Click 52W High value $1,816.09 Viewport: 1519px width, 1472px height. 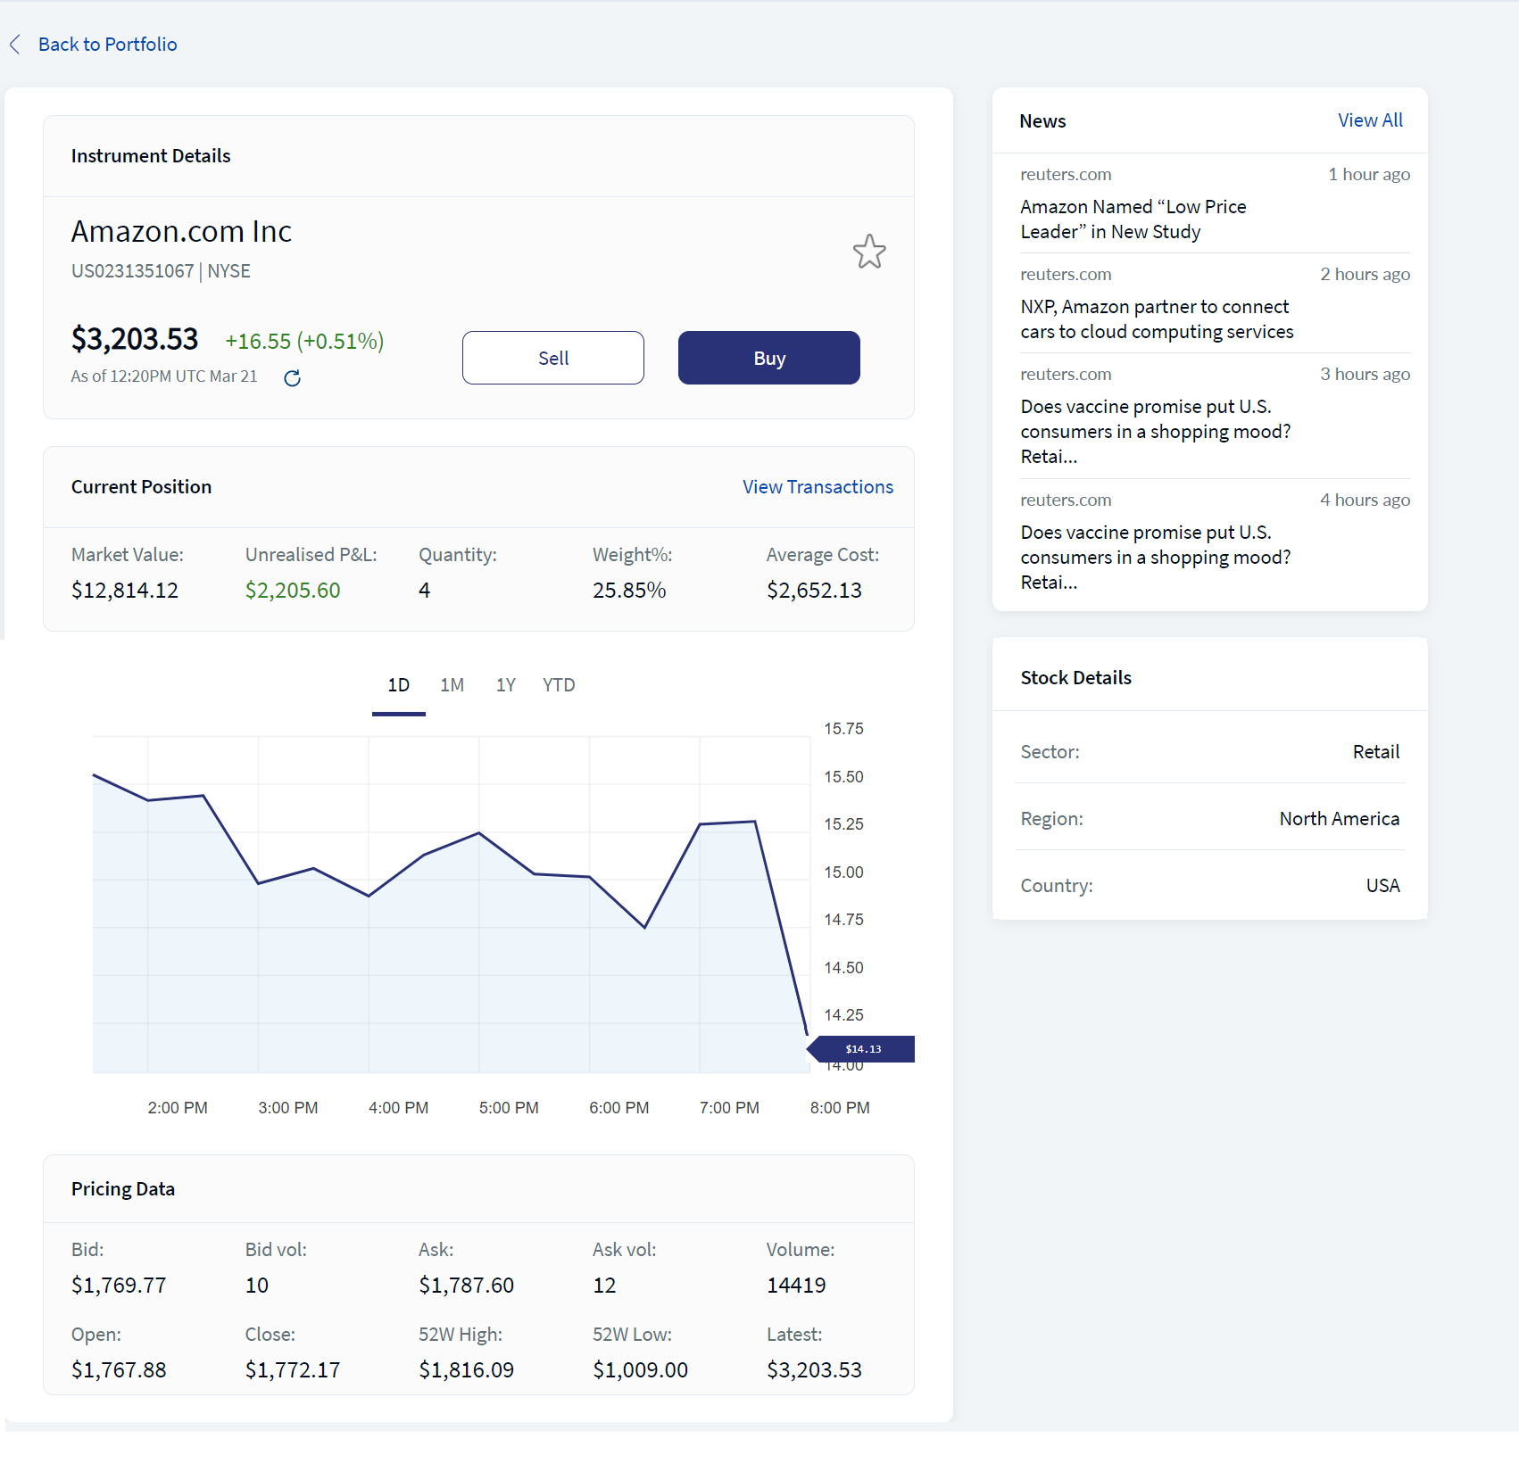pyautogui.click(x=466, y=1370)
